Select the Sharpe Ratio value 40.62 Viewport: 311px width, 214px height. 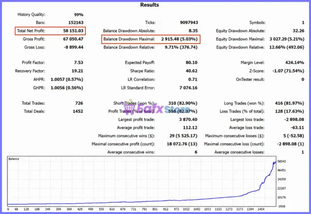[x=192, y=71]
